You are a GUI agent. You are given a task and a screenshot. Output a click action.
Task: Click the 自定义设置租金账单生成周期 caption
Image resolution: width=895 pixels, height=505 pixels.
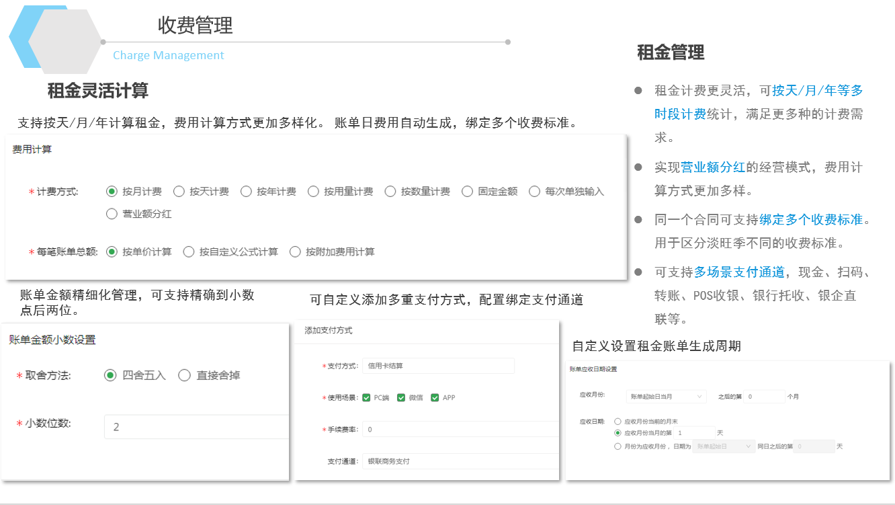pos(656,346)
